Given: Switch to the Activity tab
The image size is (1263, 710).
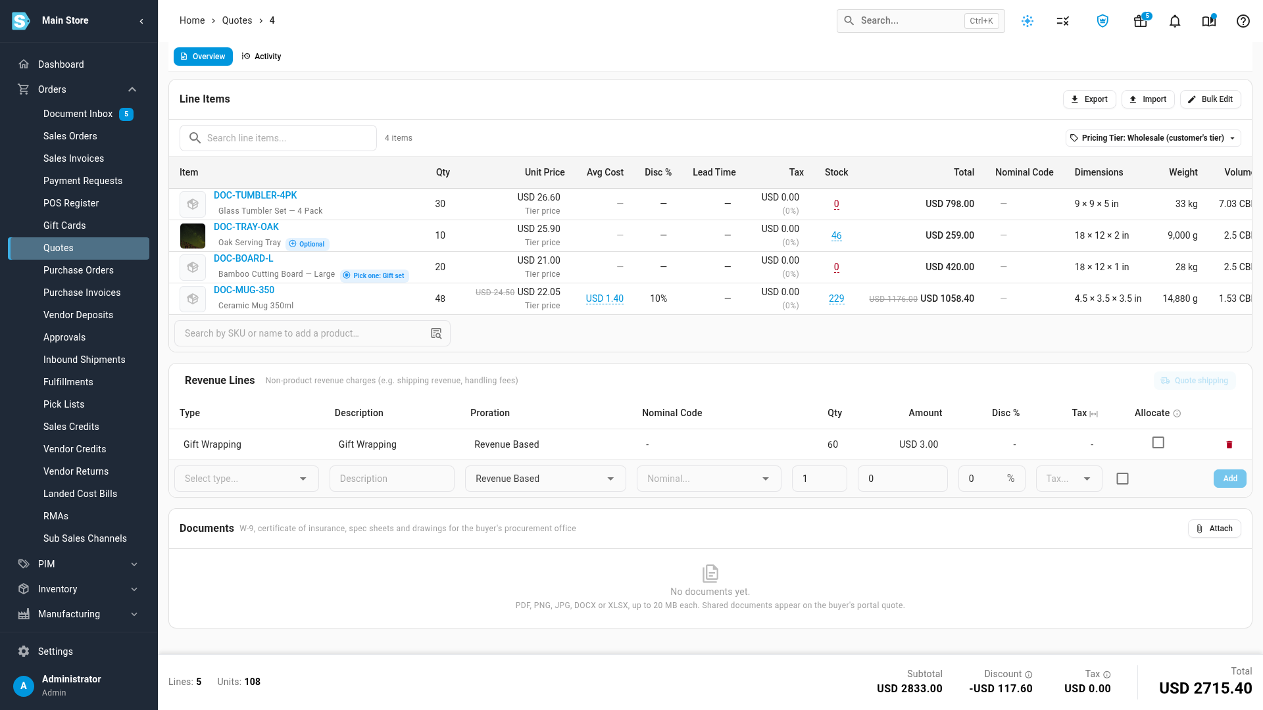Looking at the screenshot, I should pos(261,57).
